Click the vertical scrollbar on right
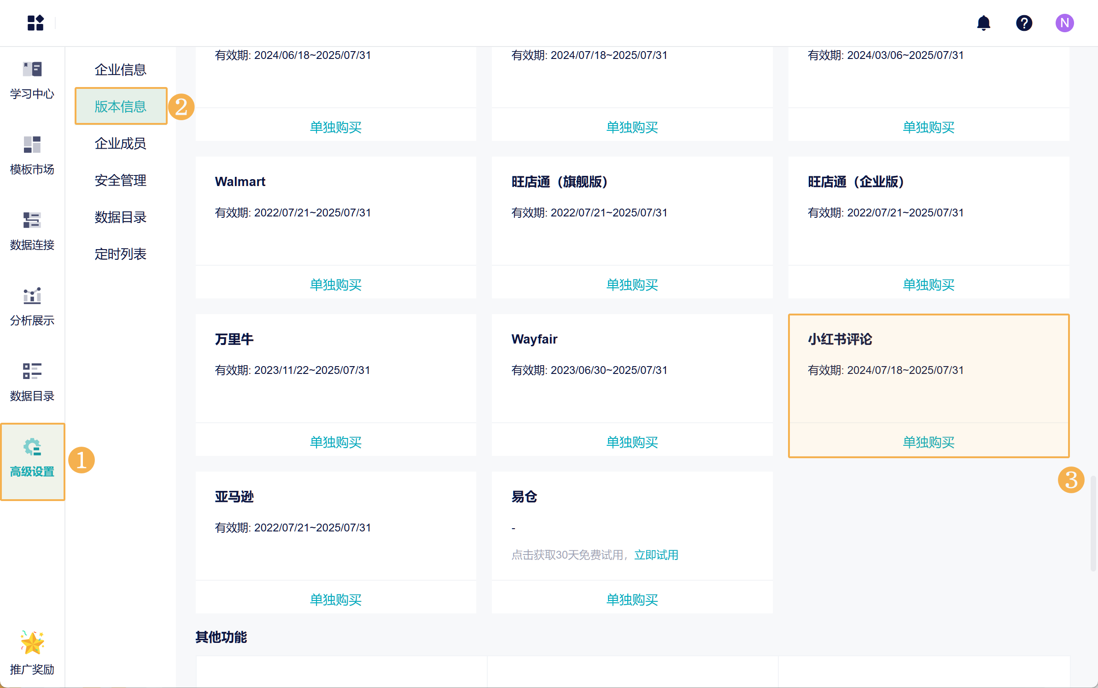1098x688 pixels. (1092, 524)
